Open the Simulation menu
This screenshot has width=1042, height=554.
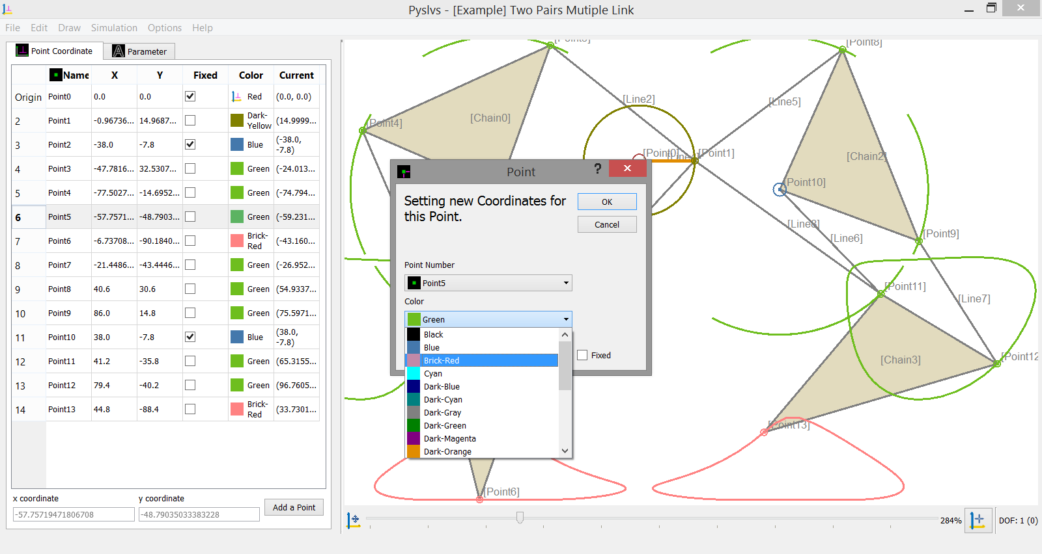pyautogui.click(x=114, y=27)
